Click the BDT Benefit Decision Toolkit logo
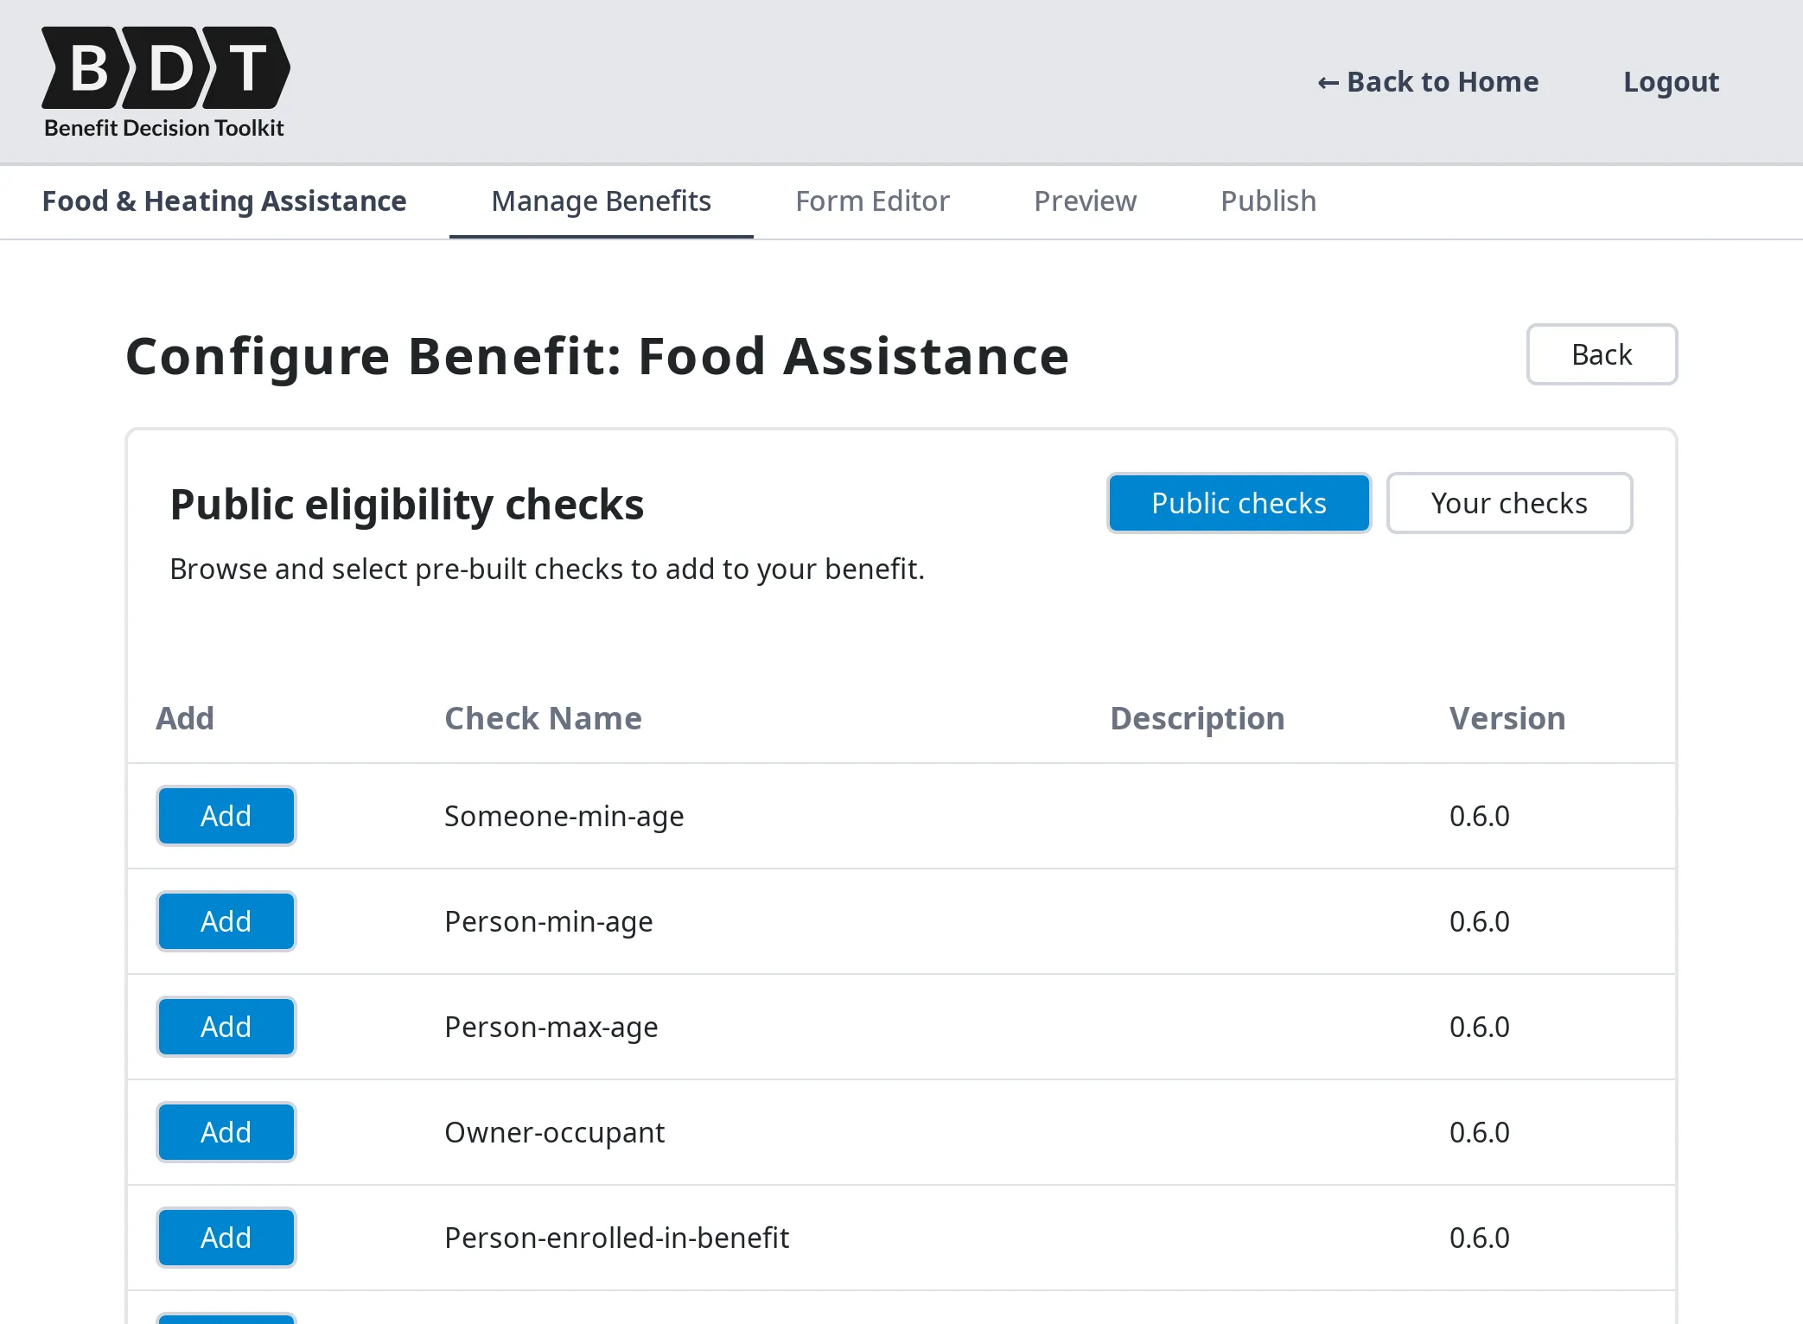 click(x=164, y=82)
